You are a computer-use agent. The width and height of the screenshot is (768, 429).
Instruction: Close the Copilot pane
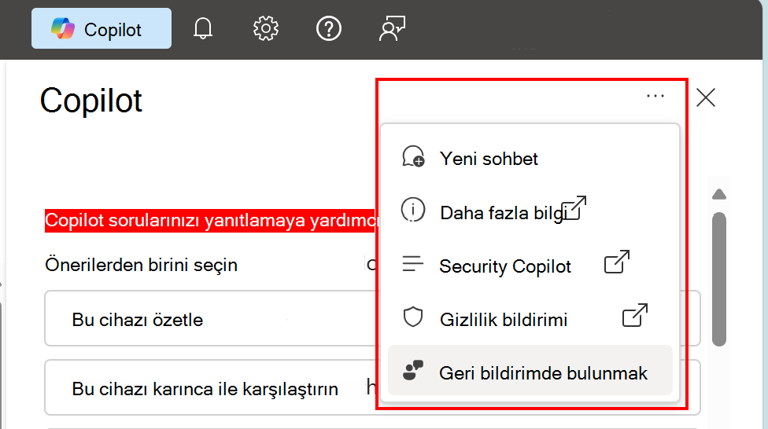coord(706,97)
